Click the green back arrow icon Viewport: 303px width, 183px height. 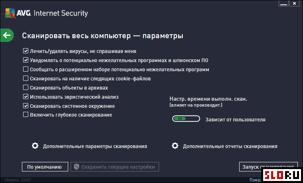tap(7, 35)
